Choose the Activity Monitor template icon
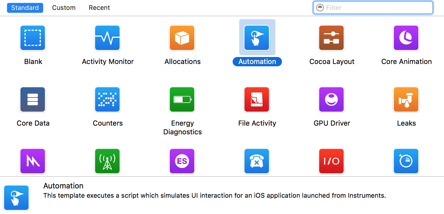This screenshot has height=214, width=444. click(x=107, y=38)
